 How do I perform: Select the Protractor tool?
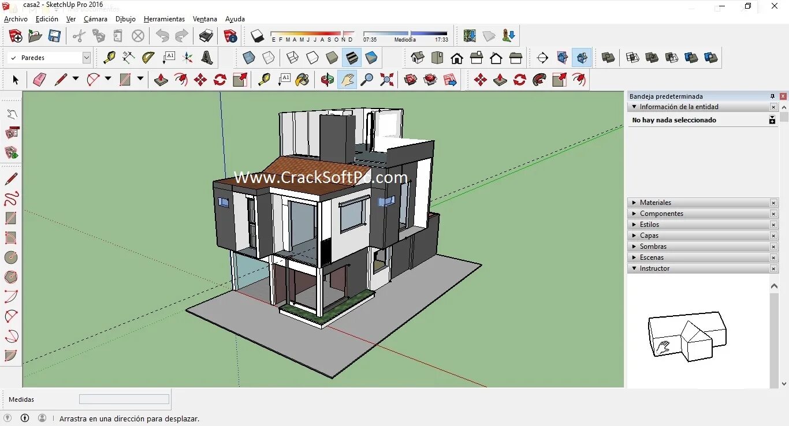click(148, 58)
